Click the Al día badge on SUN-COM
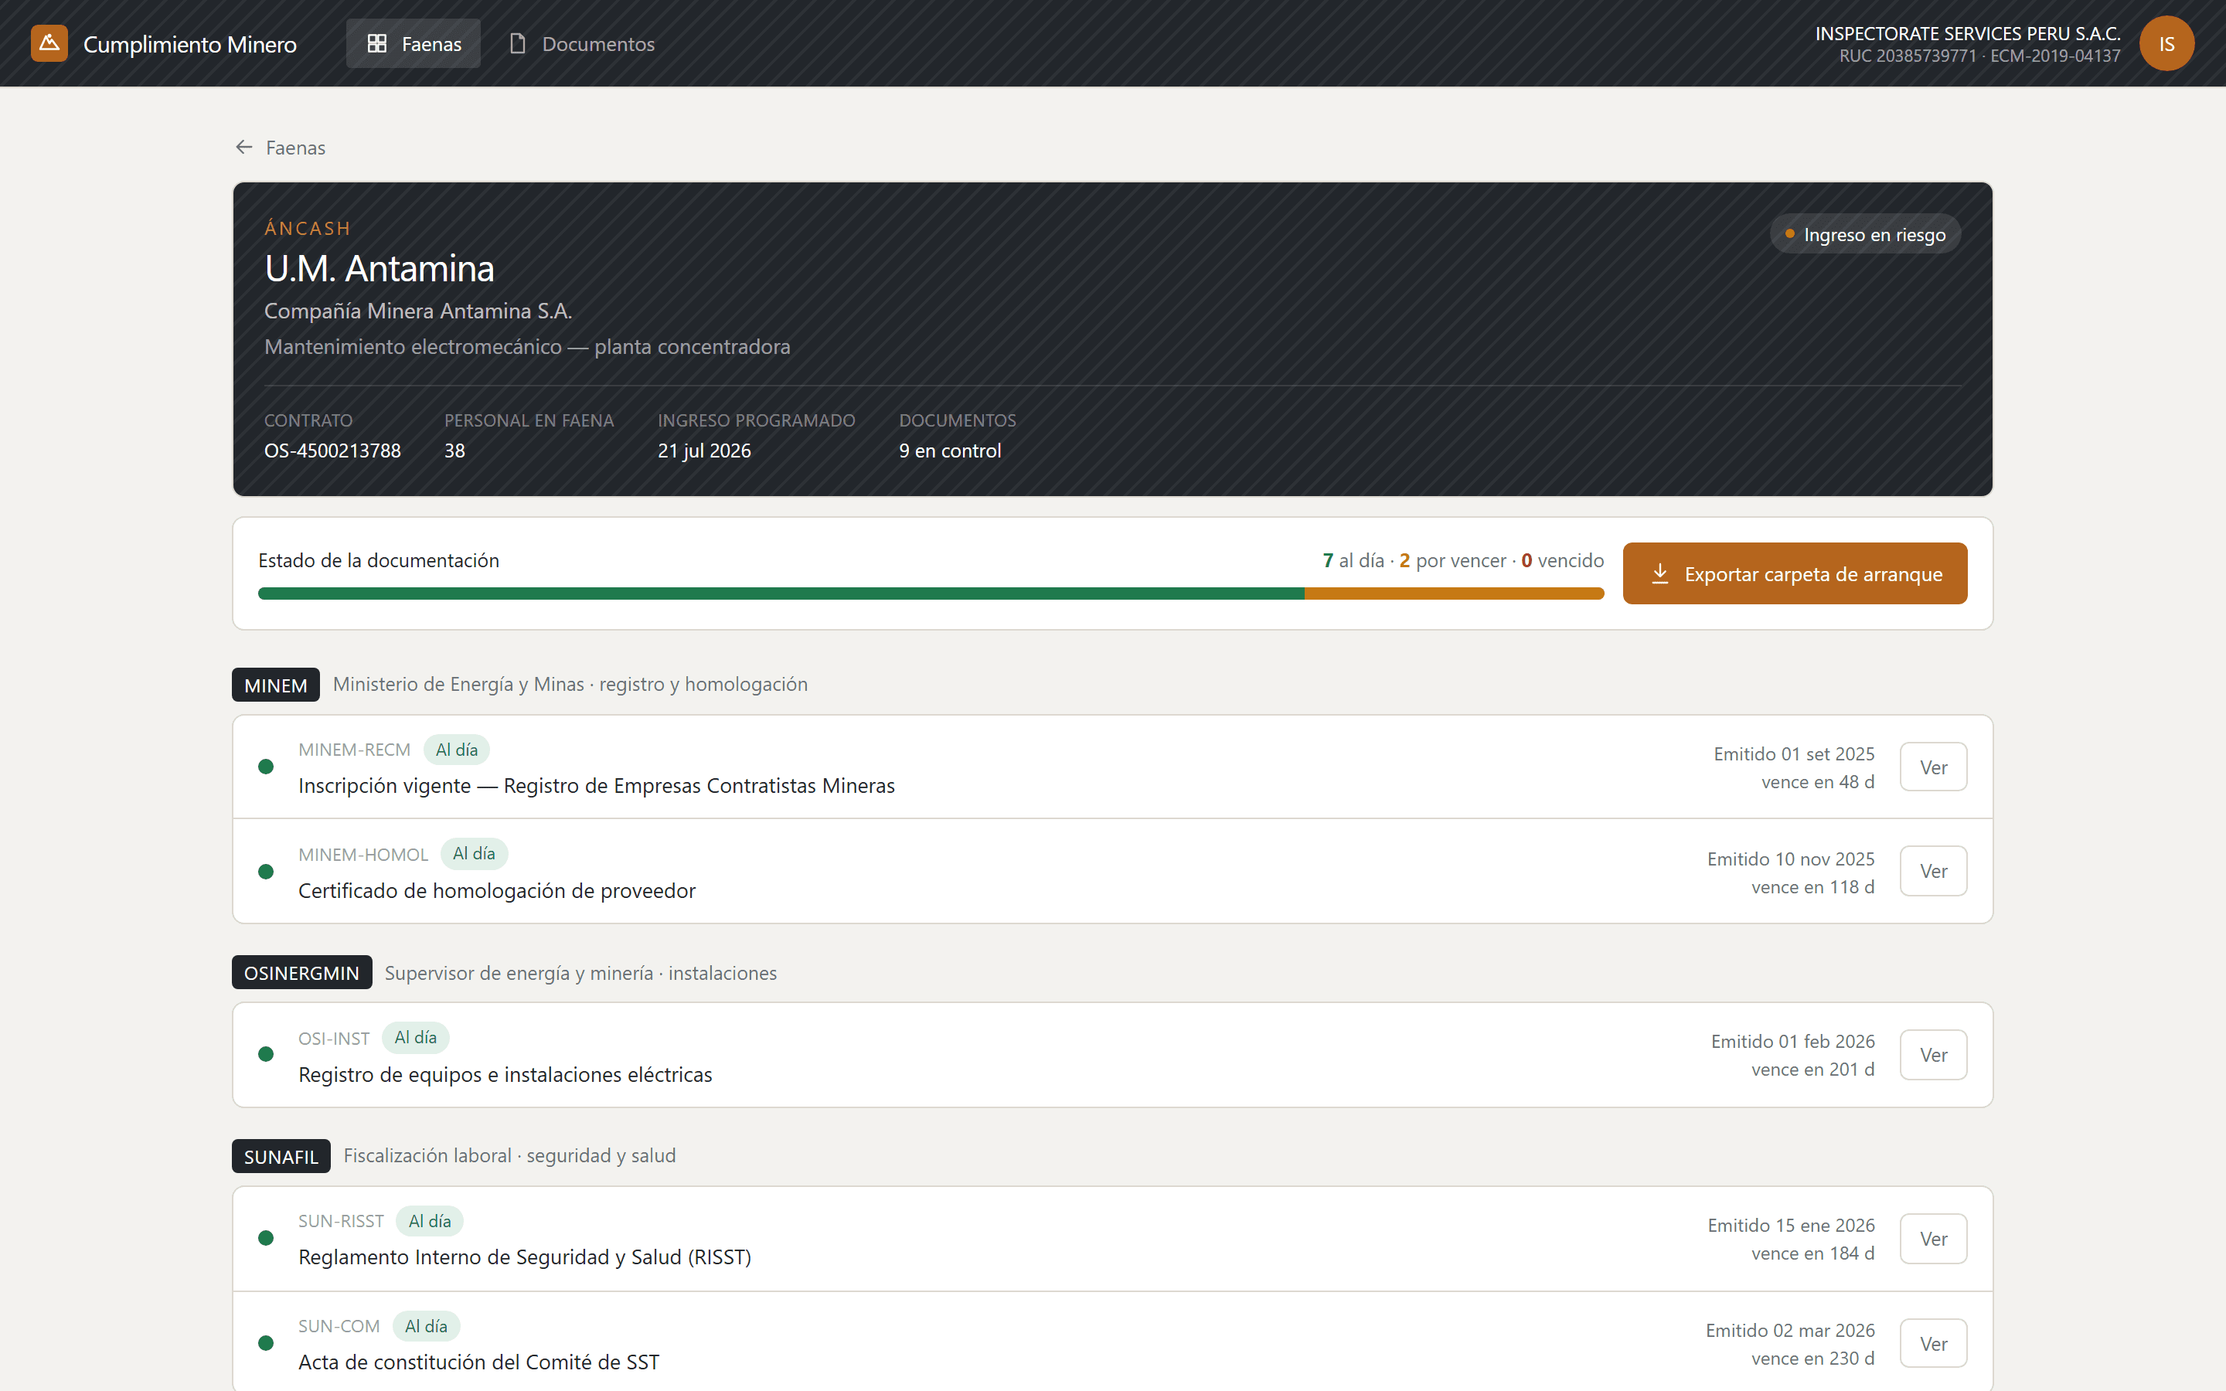The height and width of the screenshot is (1391, 2226). (426, 1327)
